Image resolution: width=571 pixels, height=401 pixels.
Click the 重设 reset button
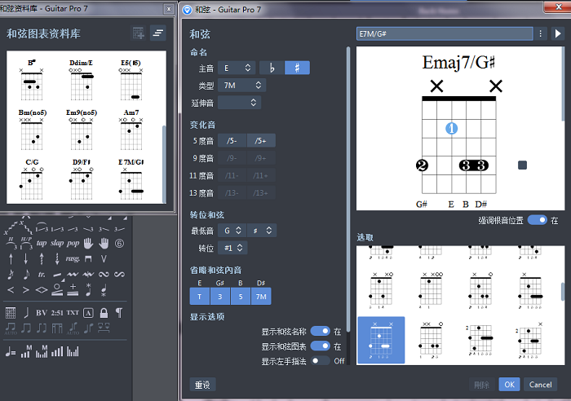pyautogui.click(x=202, y=385)
